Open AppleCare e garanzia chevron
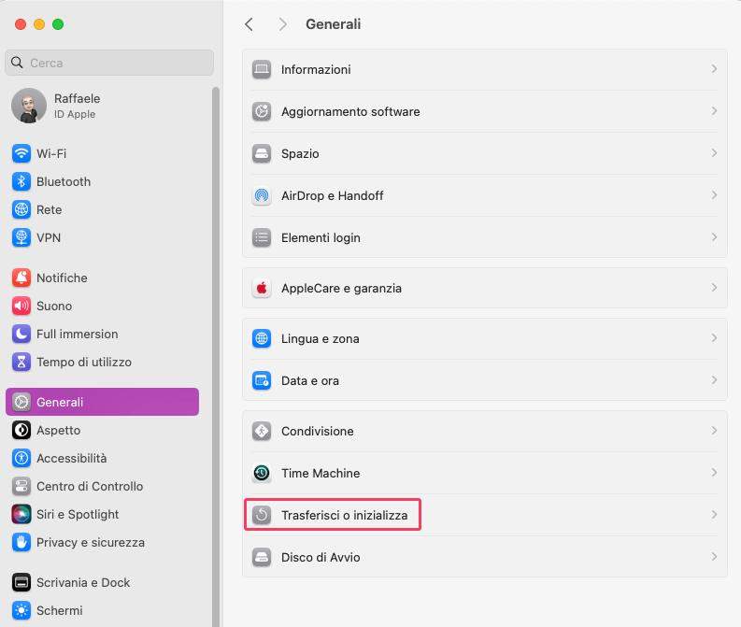The image size is (741, 627). [714, 288]
